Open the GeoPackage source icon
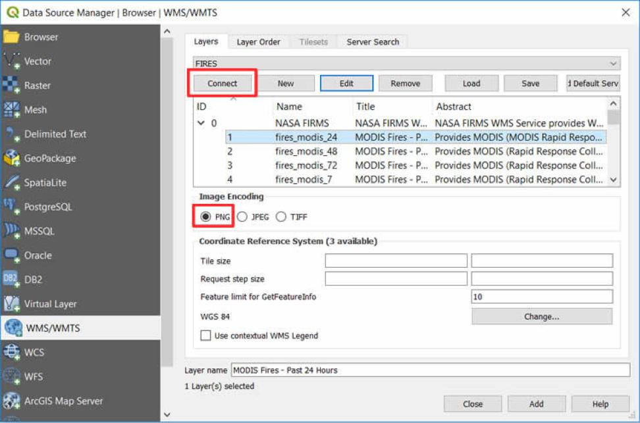Screen dimensions: 640x423 11,159
